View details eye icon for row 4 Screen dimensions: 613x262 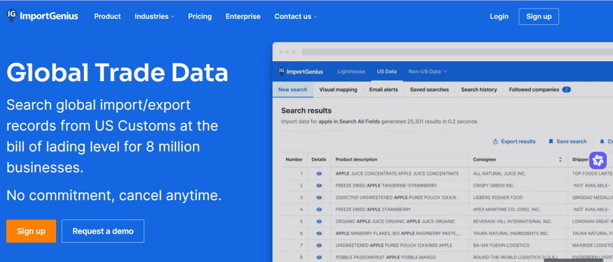coord(319,209)
